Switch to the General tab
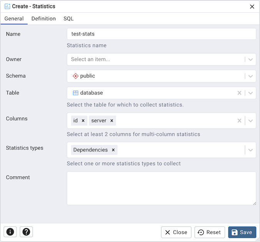The height and width of the screenshot is (242, 260). pyautogui.click(x=14, y=18)
